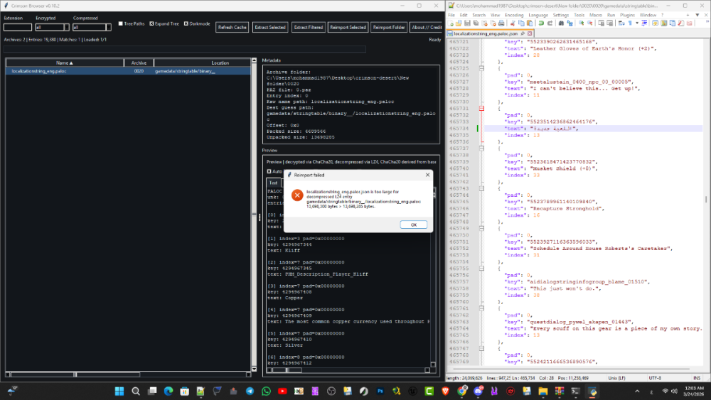Image resolution: width=711 pixels, height=400 pixels.
Task: Click the Extract Filtered button
Action: click(308, 27)
